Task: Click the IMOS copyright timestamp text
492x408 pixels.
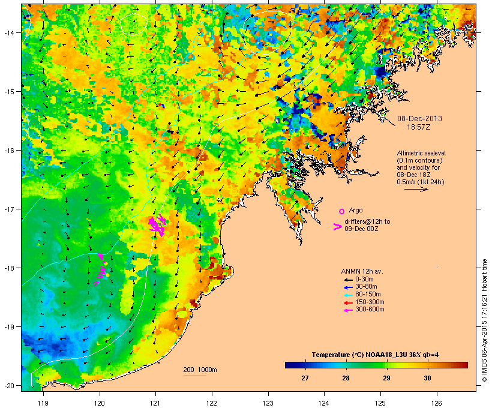Action: (484, 320)
